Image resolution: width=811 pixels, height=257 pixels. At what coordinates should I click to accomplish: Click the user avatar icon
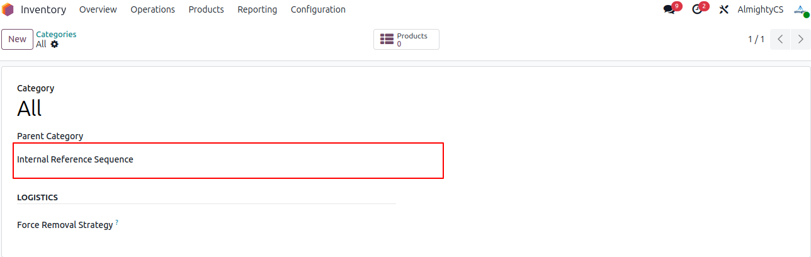coord(800,9)
